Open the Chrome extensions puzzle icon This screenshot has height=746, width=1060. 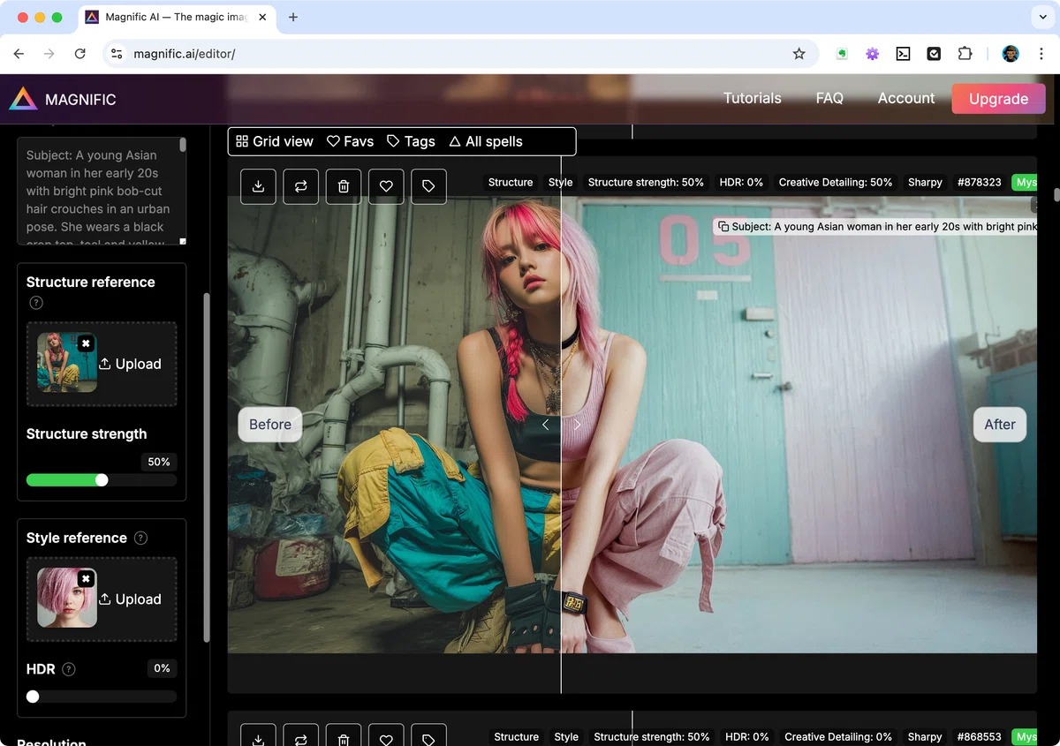click(x=965, y=54)
